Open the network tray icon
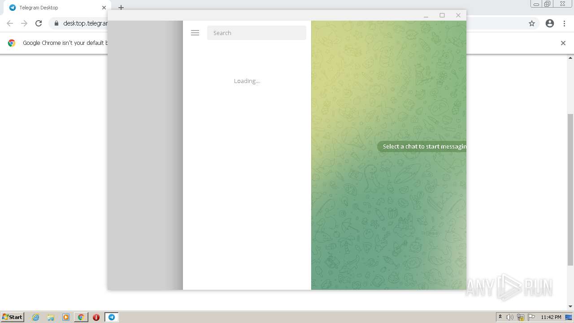Image resolution: width=574 pixels, height=323 pixels. [x=521, y=317]
